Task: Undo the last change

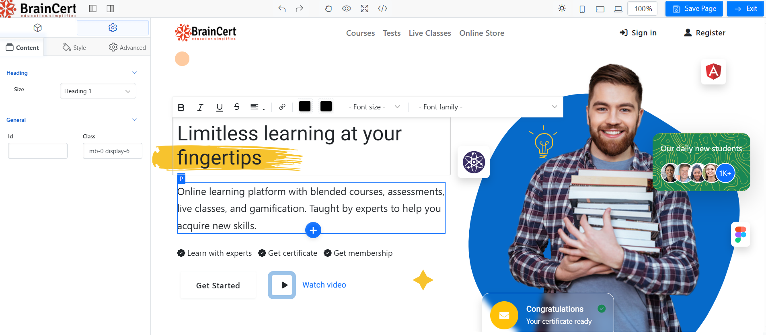Action: coord(282,8)
